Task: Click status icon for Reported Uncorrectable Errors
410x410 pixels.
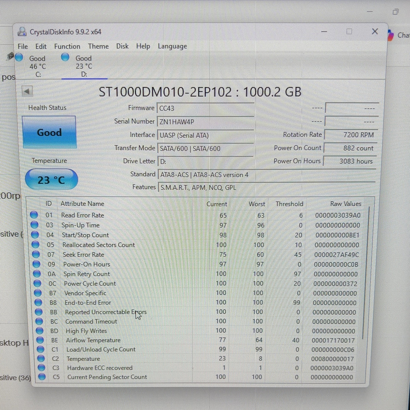Action: coord(39,312)
